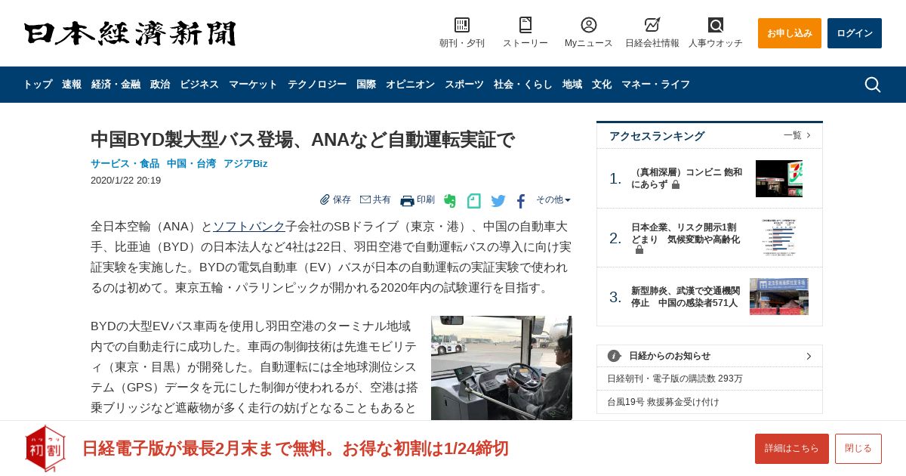906x476 pixels.
Task: Click the Nikkei newspaper logo
Action: [130, 33]
